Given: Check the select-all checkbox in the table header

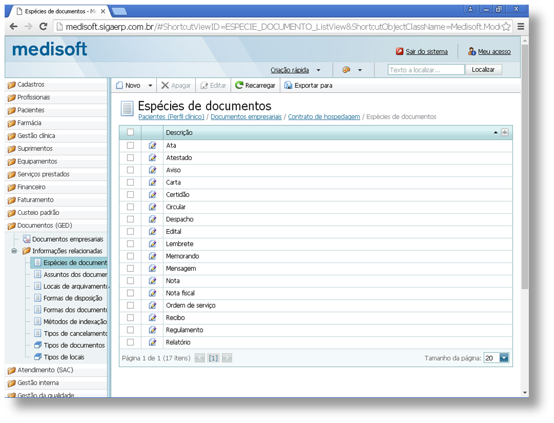Looking at the screenshot, I should click(130, 132).
